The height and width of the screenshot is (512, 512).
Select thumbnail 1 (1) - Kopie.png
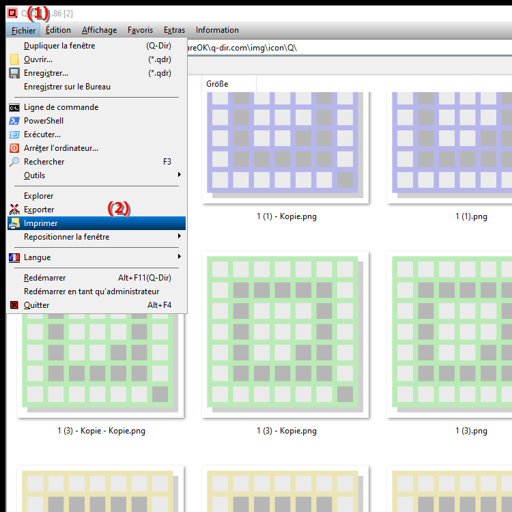point(285,147)
